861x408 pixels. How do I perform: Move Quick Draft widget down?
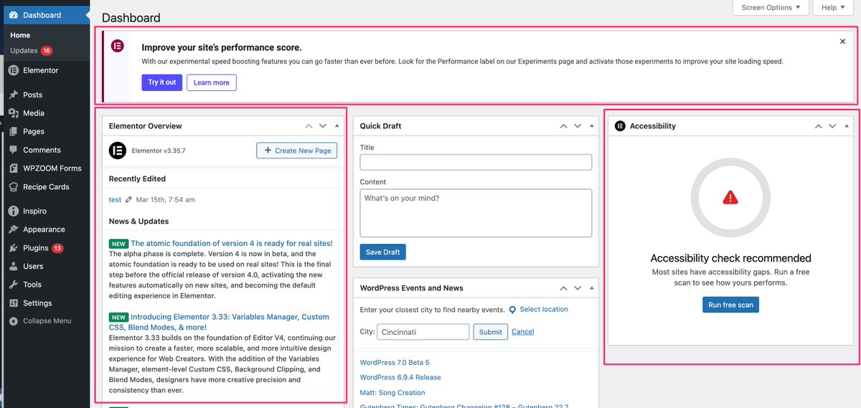click(x=578, y=126)
